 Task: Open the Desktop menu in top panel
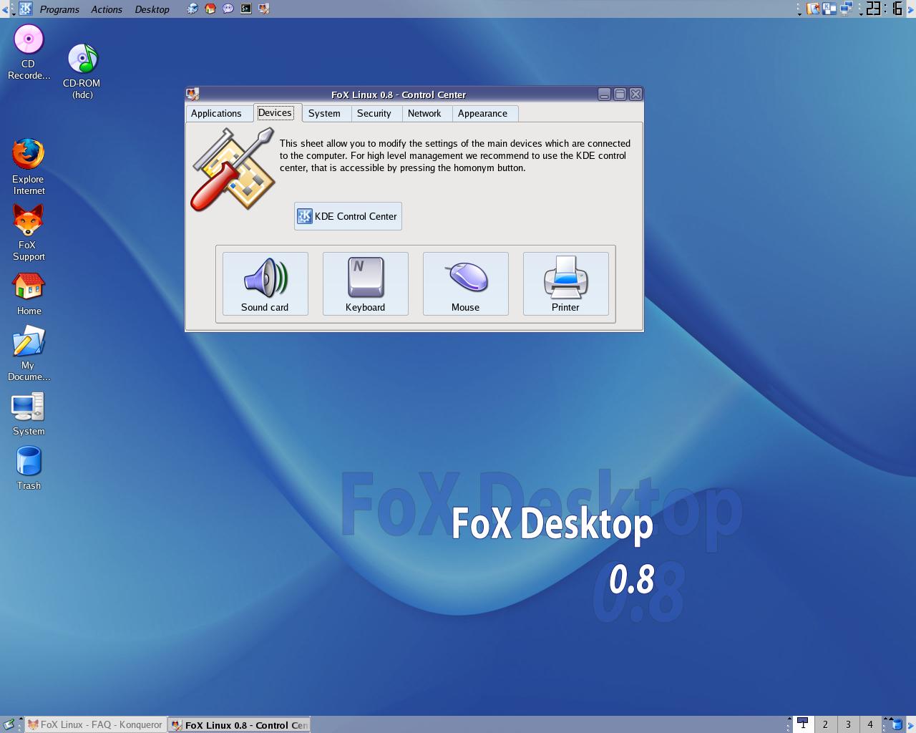coord(152,9)
